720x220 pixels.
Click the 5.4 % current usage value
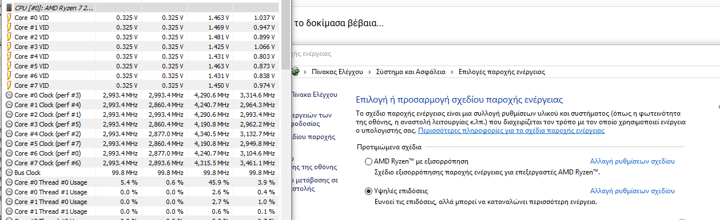tap(129, 182)
